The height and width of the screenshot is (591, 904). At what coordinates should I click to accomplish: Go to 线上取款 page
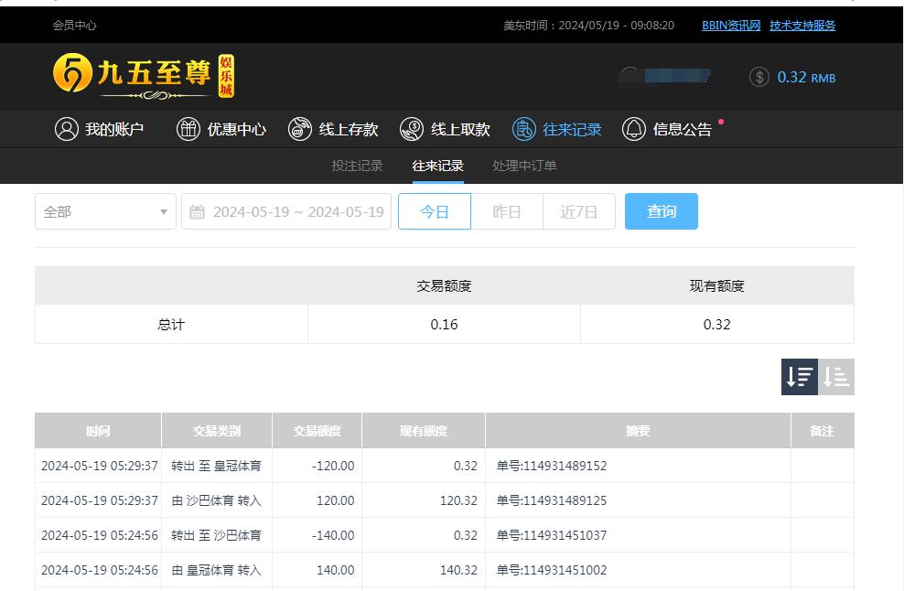click(445, 129)
